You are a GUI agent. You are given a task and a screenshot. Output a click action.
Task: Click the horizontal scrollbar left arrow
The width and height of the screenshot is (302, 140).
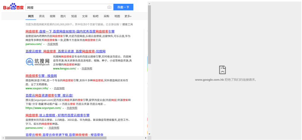[3, 138]
